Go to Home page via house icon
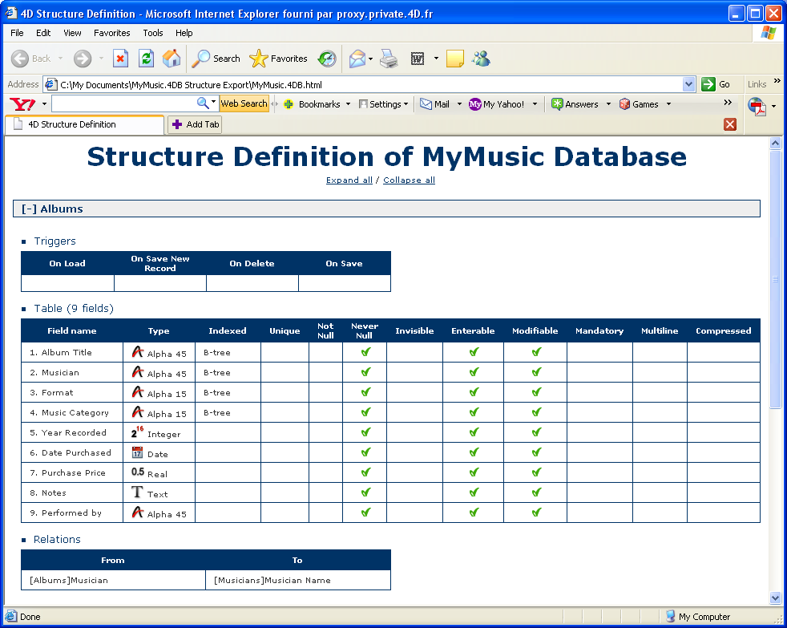This screenshot has height=628, width=787. 172,59
